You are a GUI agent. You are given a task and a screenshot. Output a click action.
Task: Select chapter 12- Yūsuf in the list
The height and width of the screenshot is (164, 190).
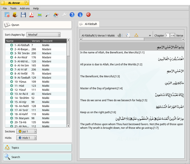(x=36, y=90)
